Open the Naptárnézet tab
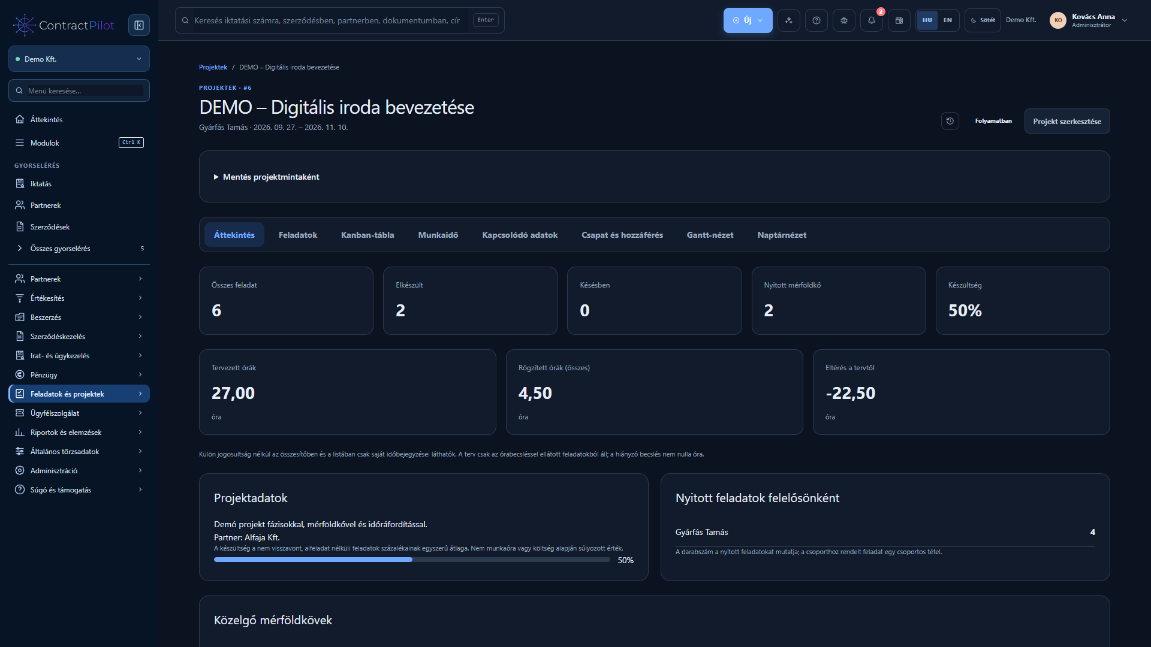This screenshot has height=647, width=1151. pyautogui.click(x=782, y=235)
